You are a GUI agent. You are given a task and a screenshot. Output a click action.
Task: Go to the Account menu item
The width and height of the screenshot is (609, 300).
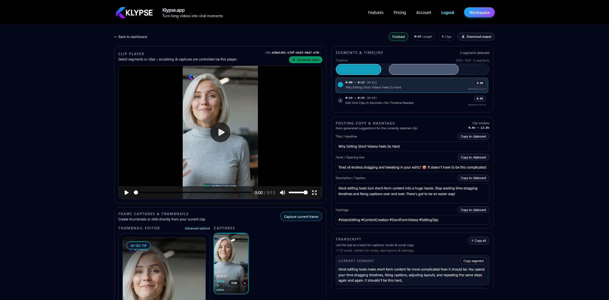[423, 12]
